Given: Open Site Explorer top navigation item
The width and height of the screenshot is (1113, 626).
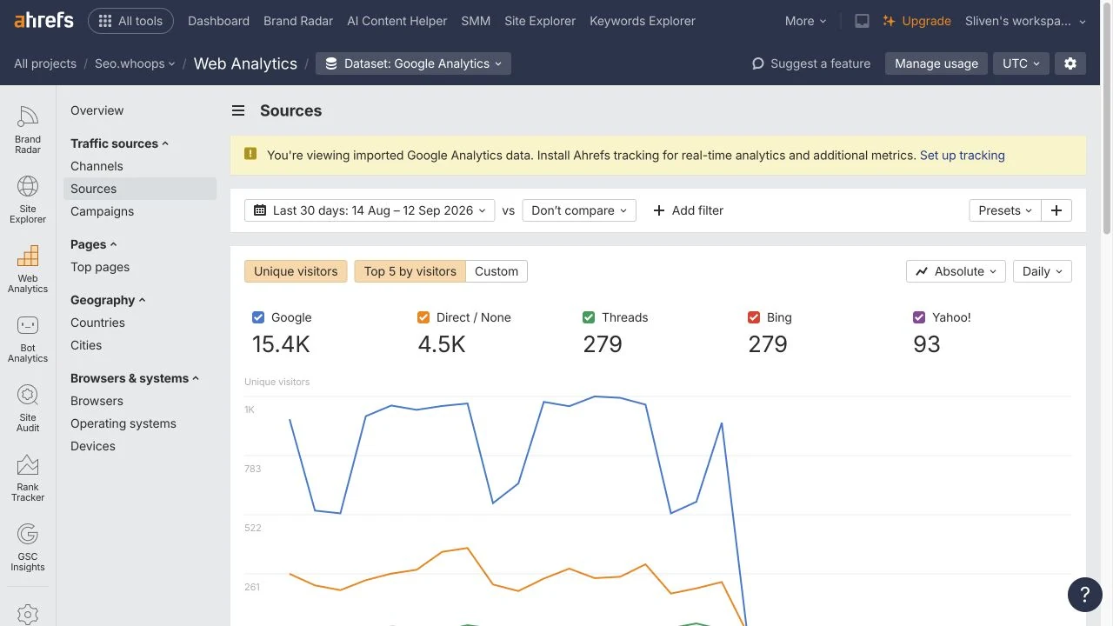Looking at the screenshot, I should 540,21.
